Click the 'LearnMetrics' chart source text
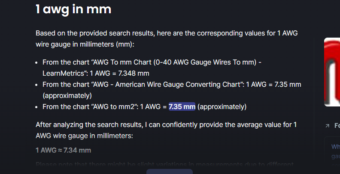Image resolution: width=340 pixels, height=174 pixels. tap(63, 74)
